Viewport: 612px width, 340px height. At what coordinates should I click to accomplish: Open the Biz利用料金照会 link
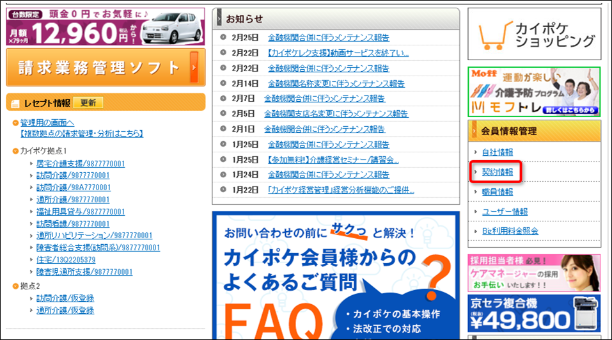[510, 231]
